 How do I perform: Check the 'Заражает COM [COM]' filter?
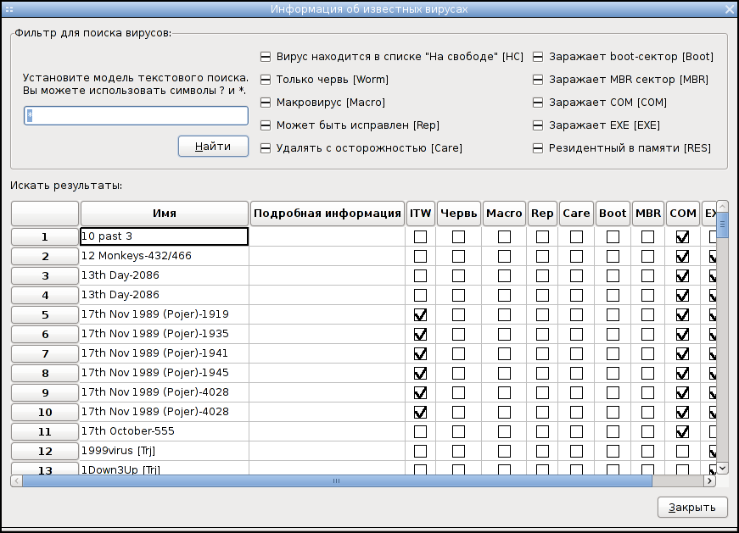[x=538, y=103]
